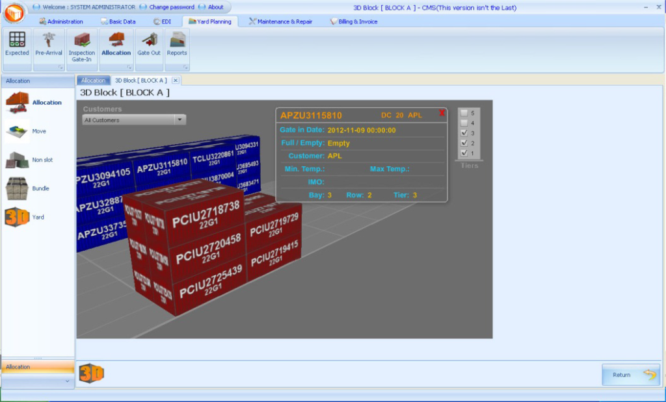Enable the Tier 4 checkbox
This screenshot has width=666, height=402.
click(464, 123)
